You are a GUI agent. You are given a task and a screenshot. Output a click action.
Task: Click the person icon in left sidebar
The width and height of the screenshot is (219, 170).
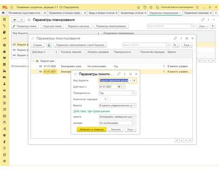[x=5, y=84]
